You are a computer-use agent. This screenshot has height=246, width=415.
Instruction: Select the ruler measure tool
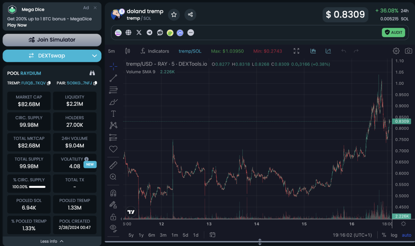113,165
